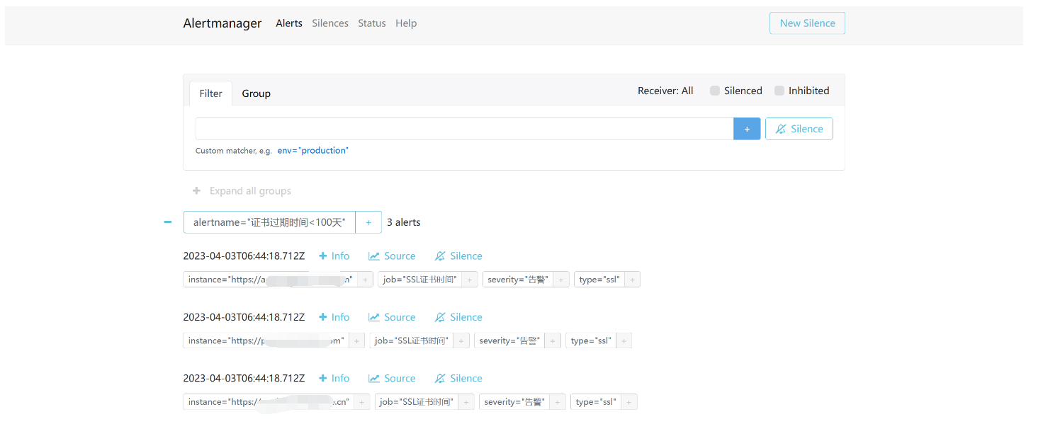
Task: Switch to the Filter tab
Action: (x=210, y=93)
